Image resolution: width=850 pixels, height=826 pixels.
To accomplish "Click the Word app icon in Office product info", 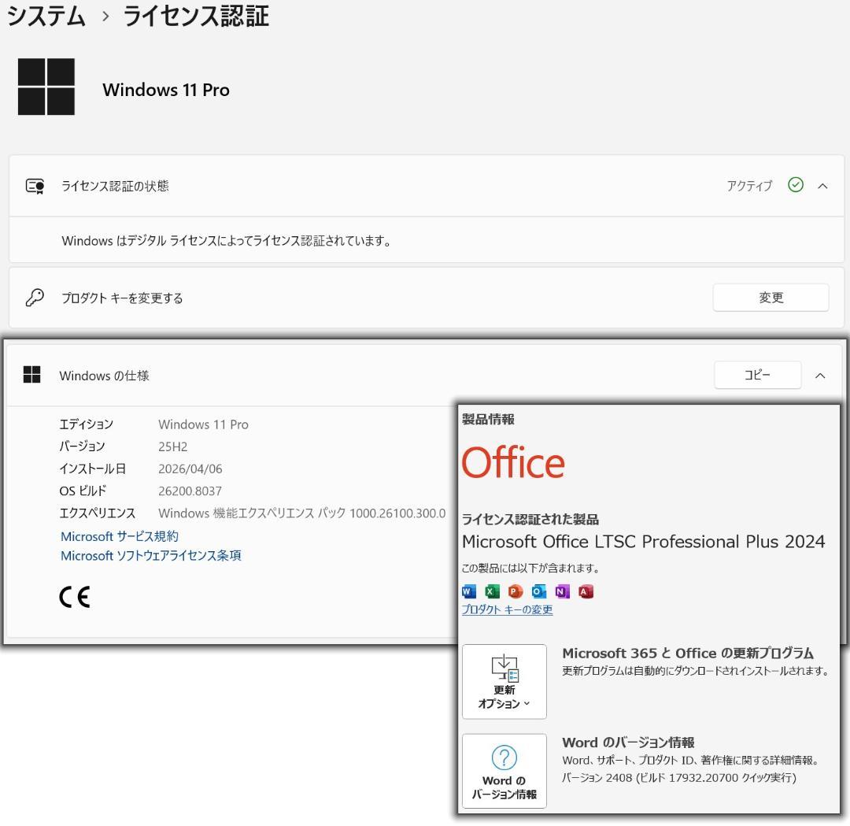I will coord(469,591).
